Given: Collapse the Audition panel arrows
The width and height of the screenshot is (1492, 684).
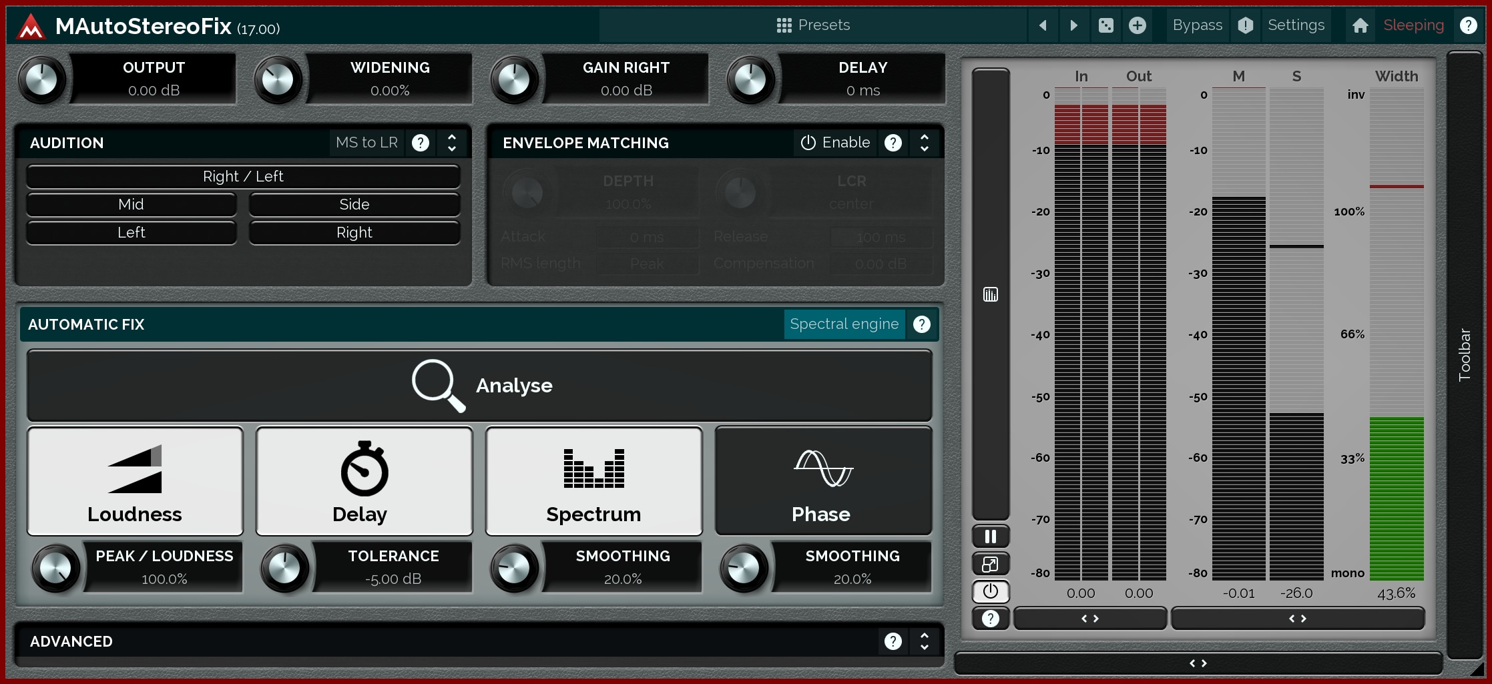Looking at the screenshot, I should tap(452, 143).
